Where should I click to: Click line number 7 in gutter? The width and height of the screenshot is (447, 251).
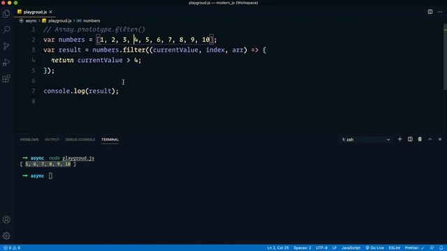(x=34, y=91)
